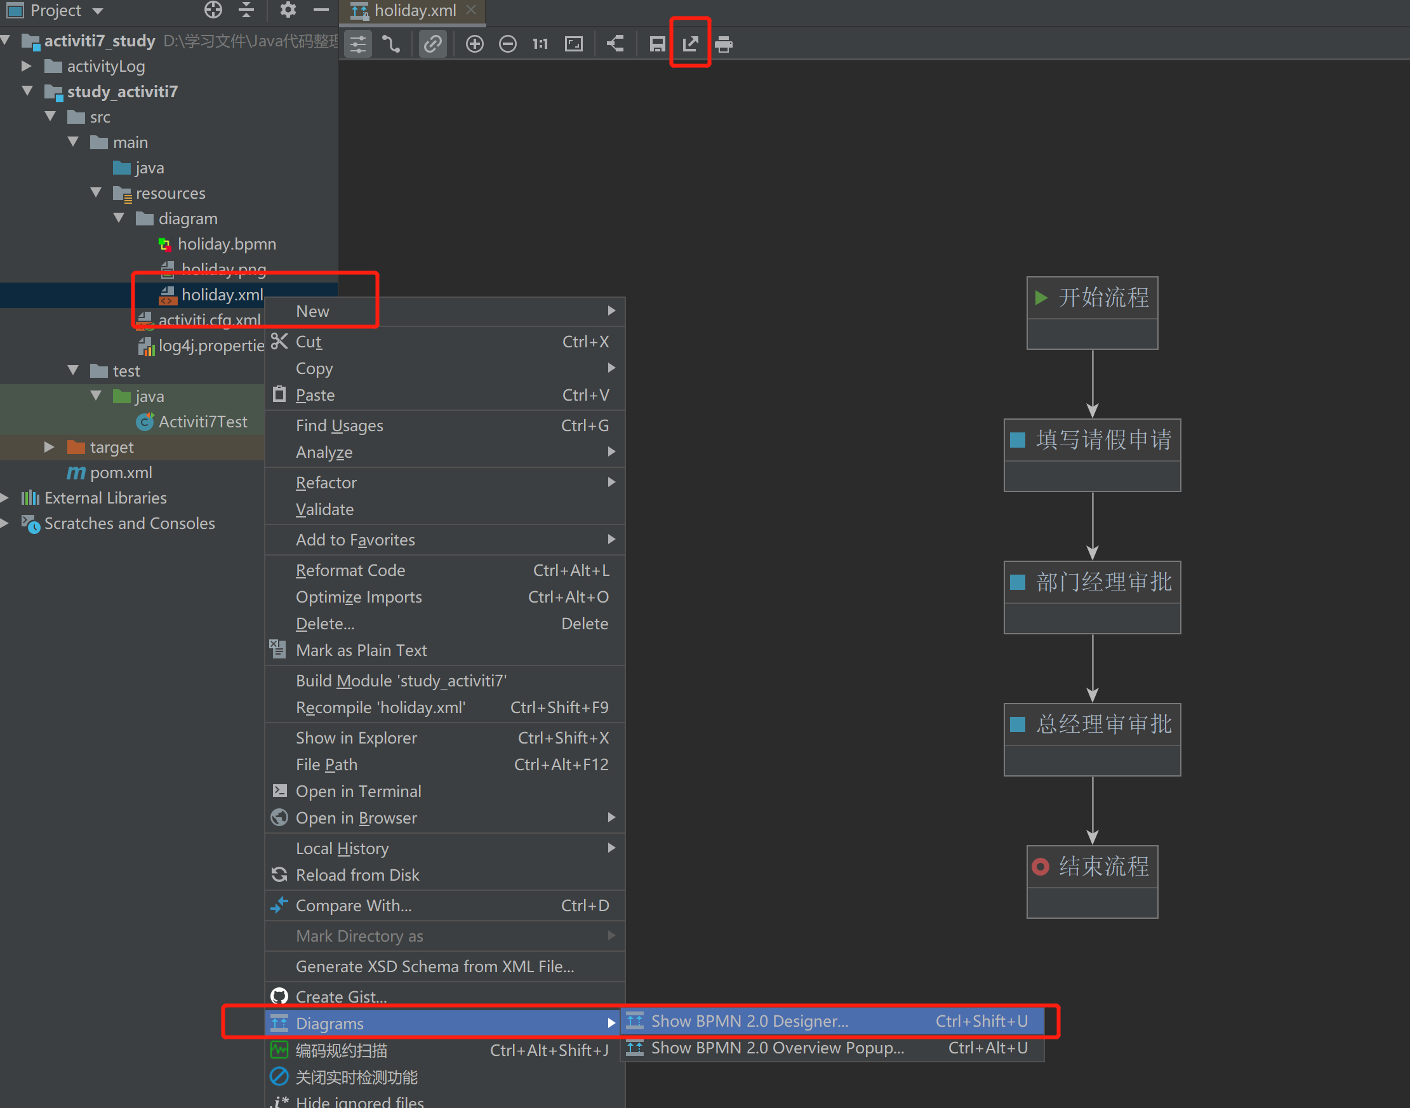Image resolution: width=1410 pixels, height=1108 pixels.
Task: Click Generate XSD Schema from XML File
Action: point(445,966)
